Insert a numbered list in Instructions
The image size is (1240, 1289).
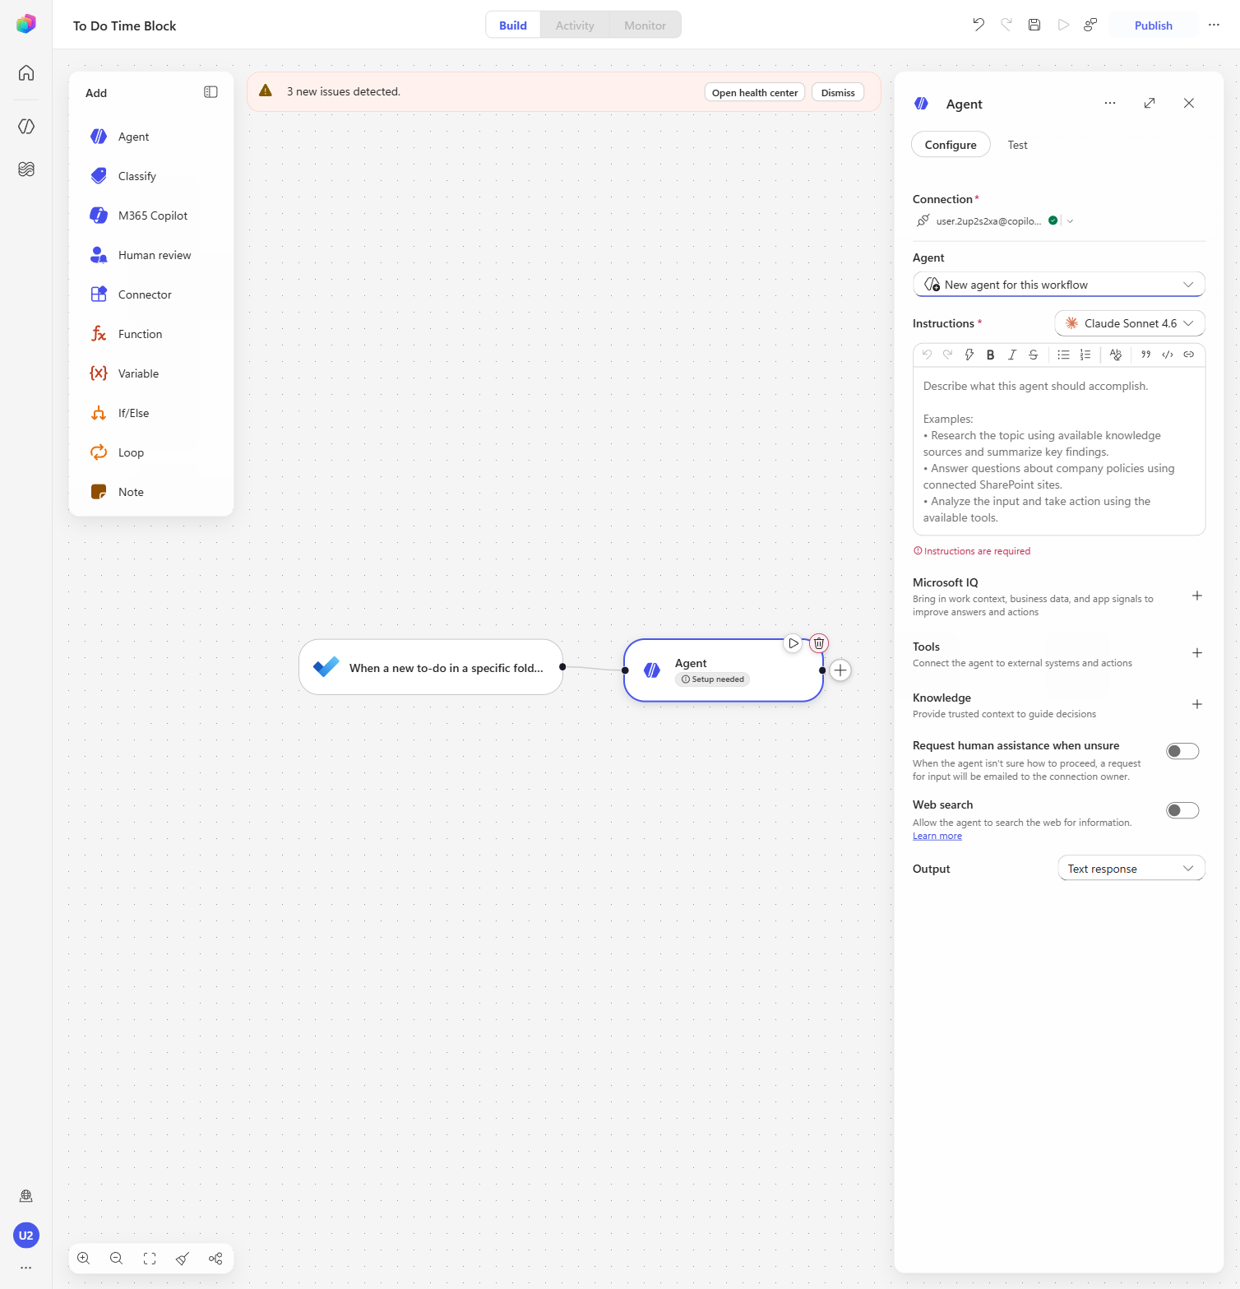click(x=1085, y=355)
